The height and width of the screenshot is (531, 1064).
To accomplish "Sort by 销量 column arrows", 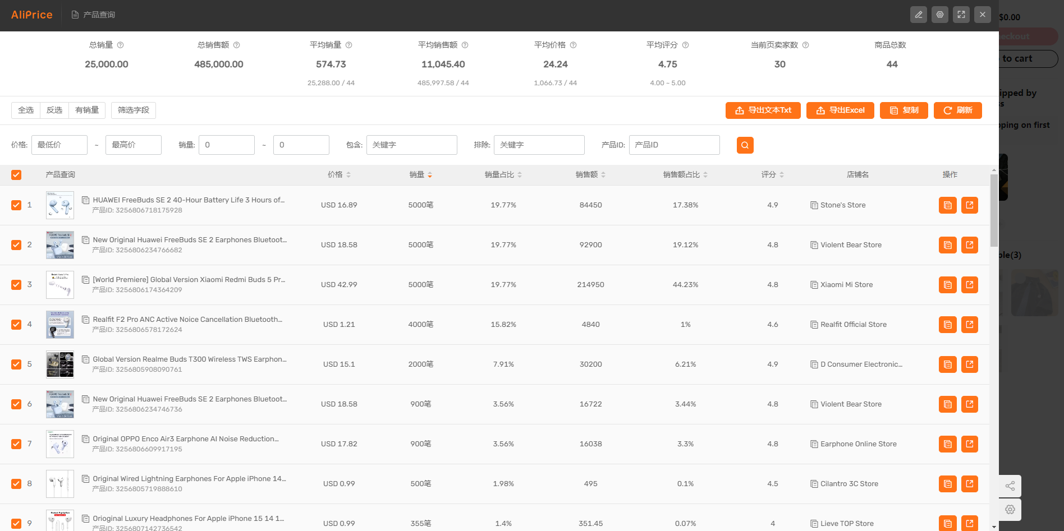I will (x=430, y=175).
